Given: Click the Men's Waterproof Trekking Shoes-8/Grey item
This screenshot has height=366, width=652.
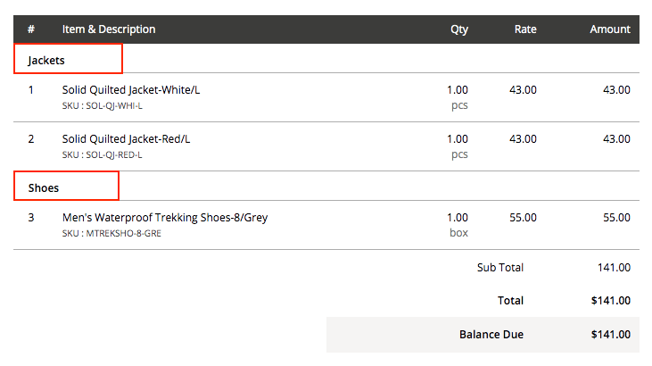Looking at the screenshot, I should (165, 218).
